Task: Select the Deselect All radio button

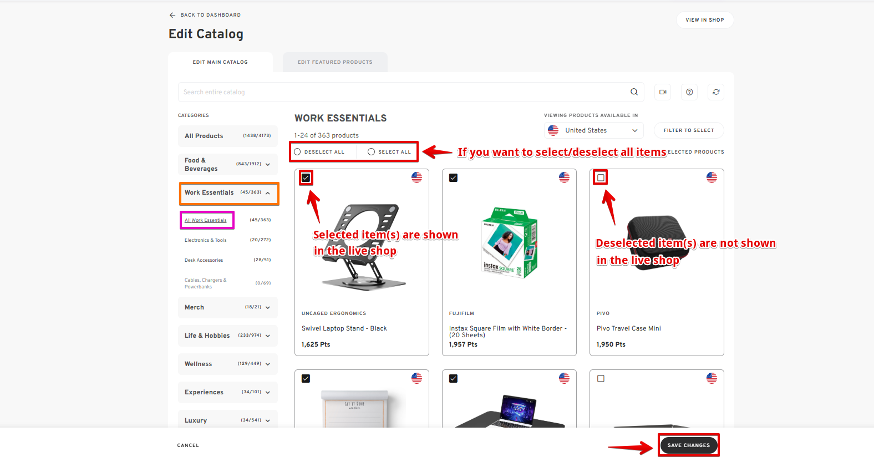Action: tap(298, 152)
